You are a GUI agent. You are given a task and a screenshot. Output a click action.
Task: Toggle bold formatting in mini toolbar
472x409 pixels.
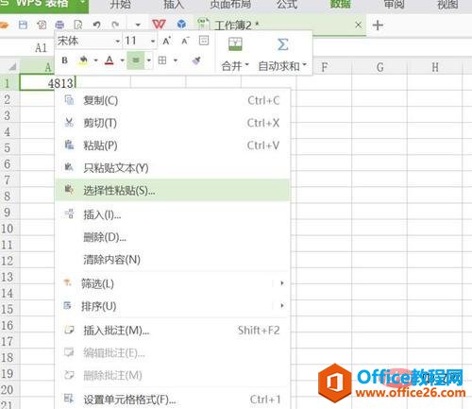[x=65, y=60]
